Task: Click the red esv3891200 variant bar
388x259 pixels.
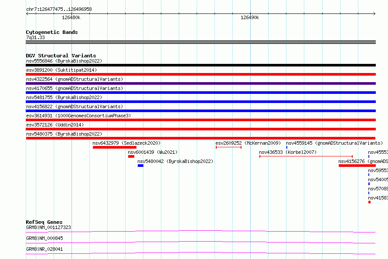Action: point(201,74)
